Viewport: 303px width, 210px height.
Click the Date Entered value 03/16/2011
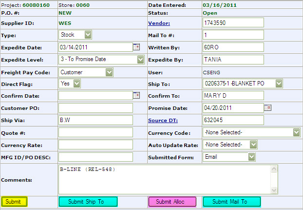[220, 5]
